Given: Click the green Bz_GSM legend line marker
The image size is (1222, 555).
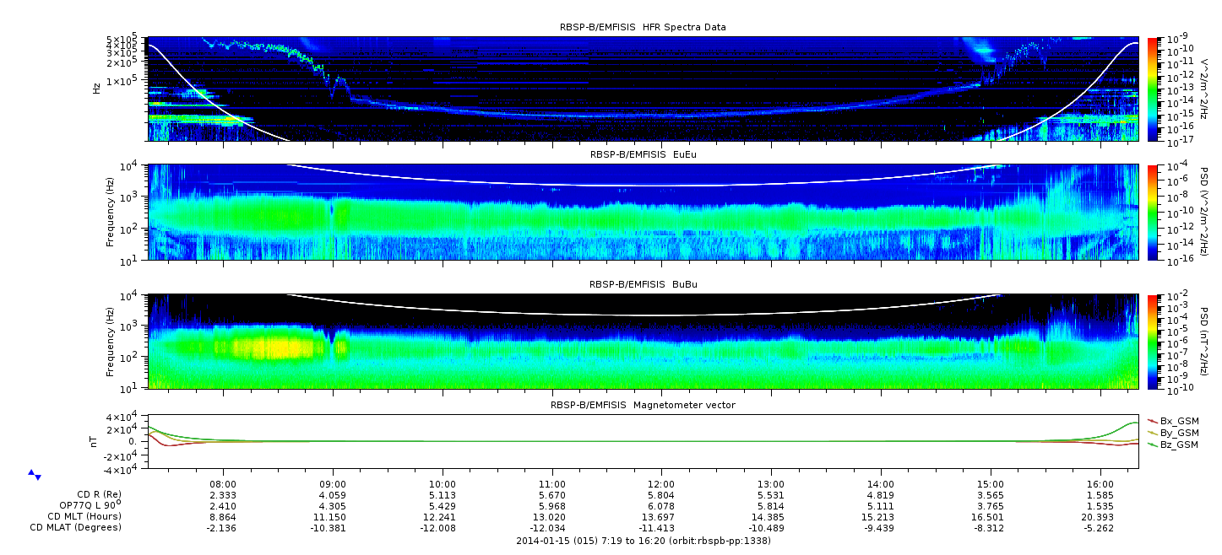Looking at the screenshot, I should tap(1153, 445).
